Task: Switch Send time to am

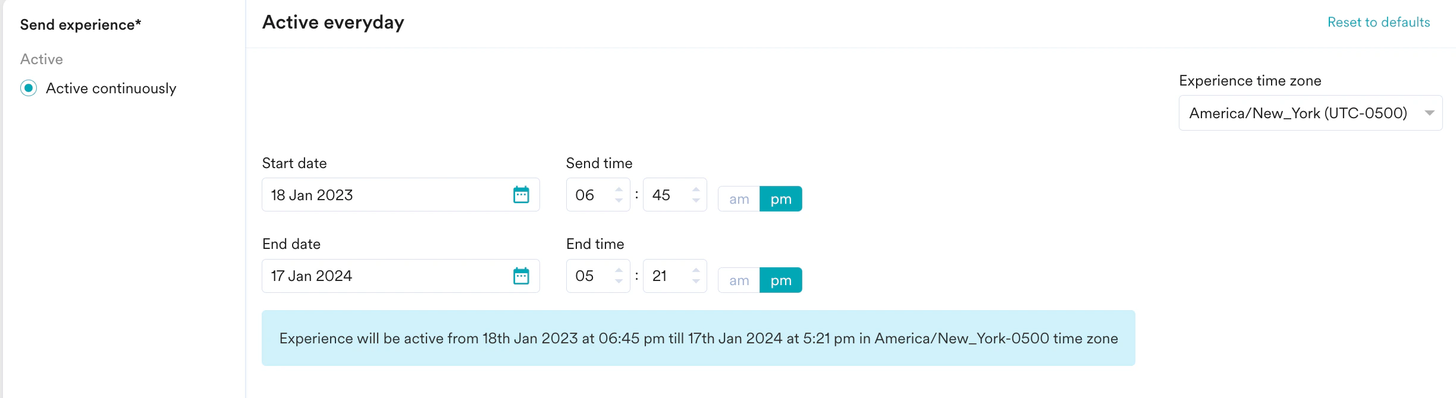Action: coord(738,198)
